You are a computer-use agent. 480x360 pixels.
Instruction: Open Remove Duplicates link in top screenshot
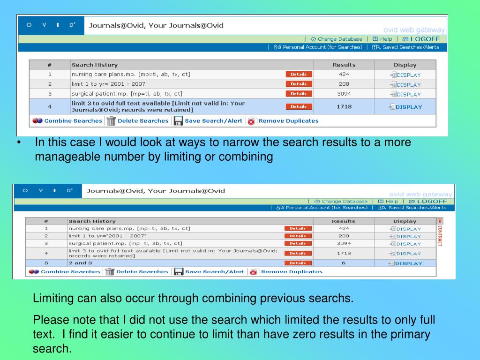(x=288, y=121)
